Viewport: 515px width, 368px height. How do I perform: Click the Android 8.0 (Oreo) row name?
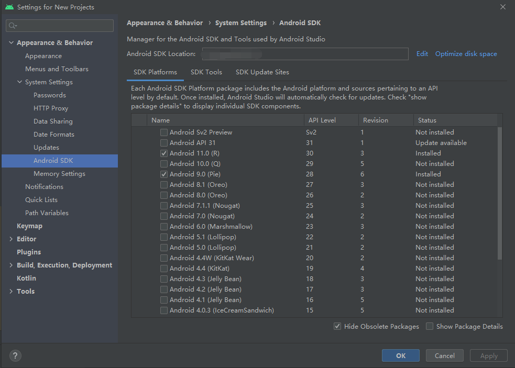pyautogui.click(x=199, y=195)
